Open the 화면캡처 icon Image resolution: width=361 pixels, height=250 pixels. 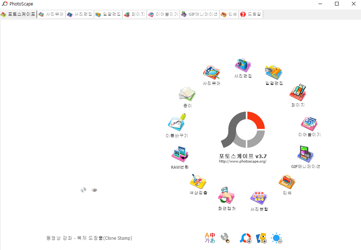click(x=226, y=195)
